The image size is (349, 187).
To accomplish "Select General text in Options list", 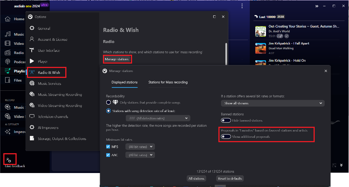I will click(x=44, y=28).
